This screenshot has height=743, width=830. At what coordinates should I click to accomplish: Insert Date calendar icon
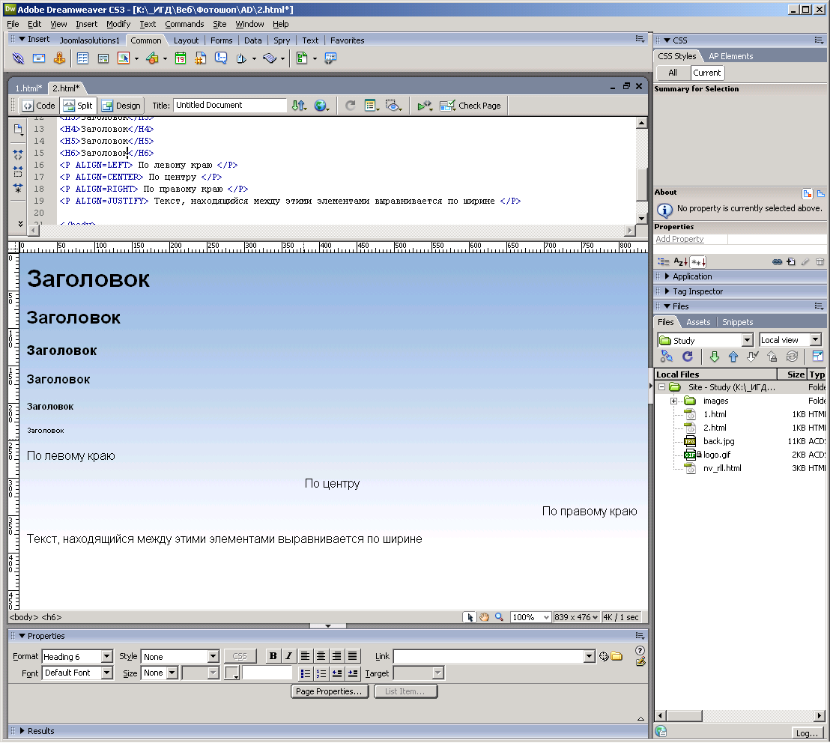coord(180,58)
